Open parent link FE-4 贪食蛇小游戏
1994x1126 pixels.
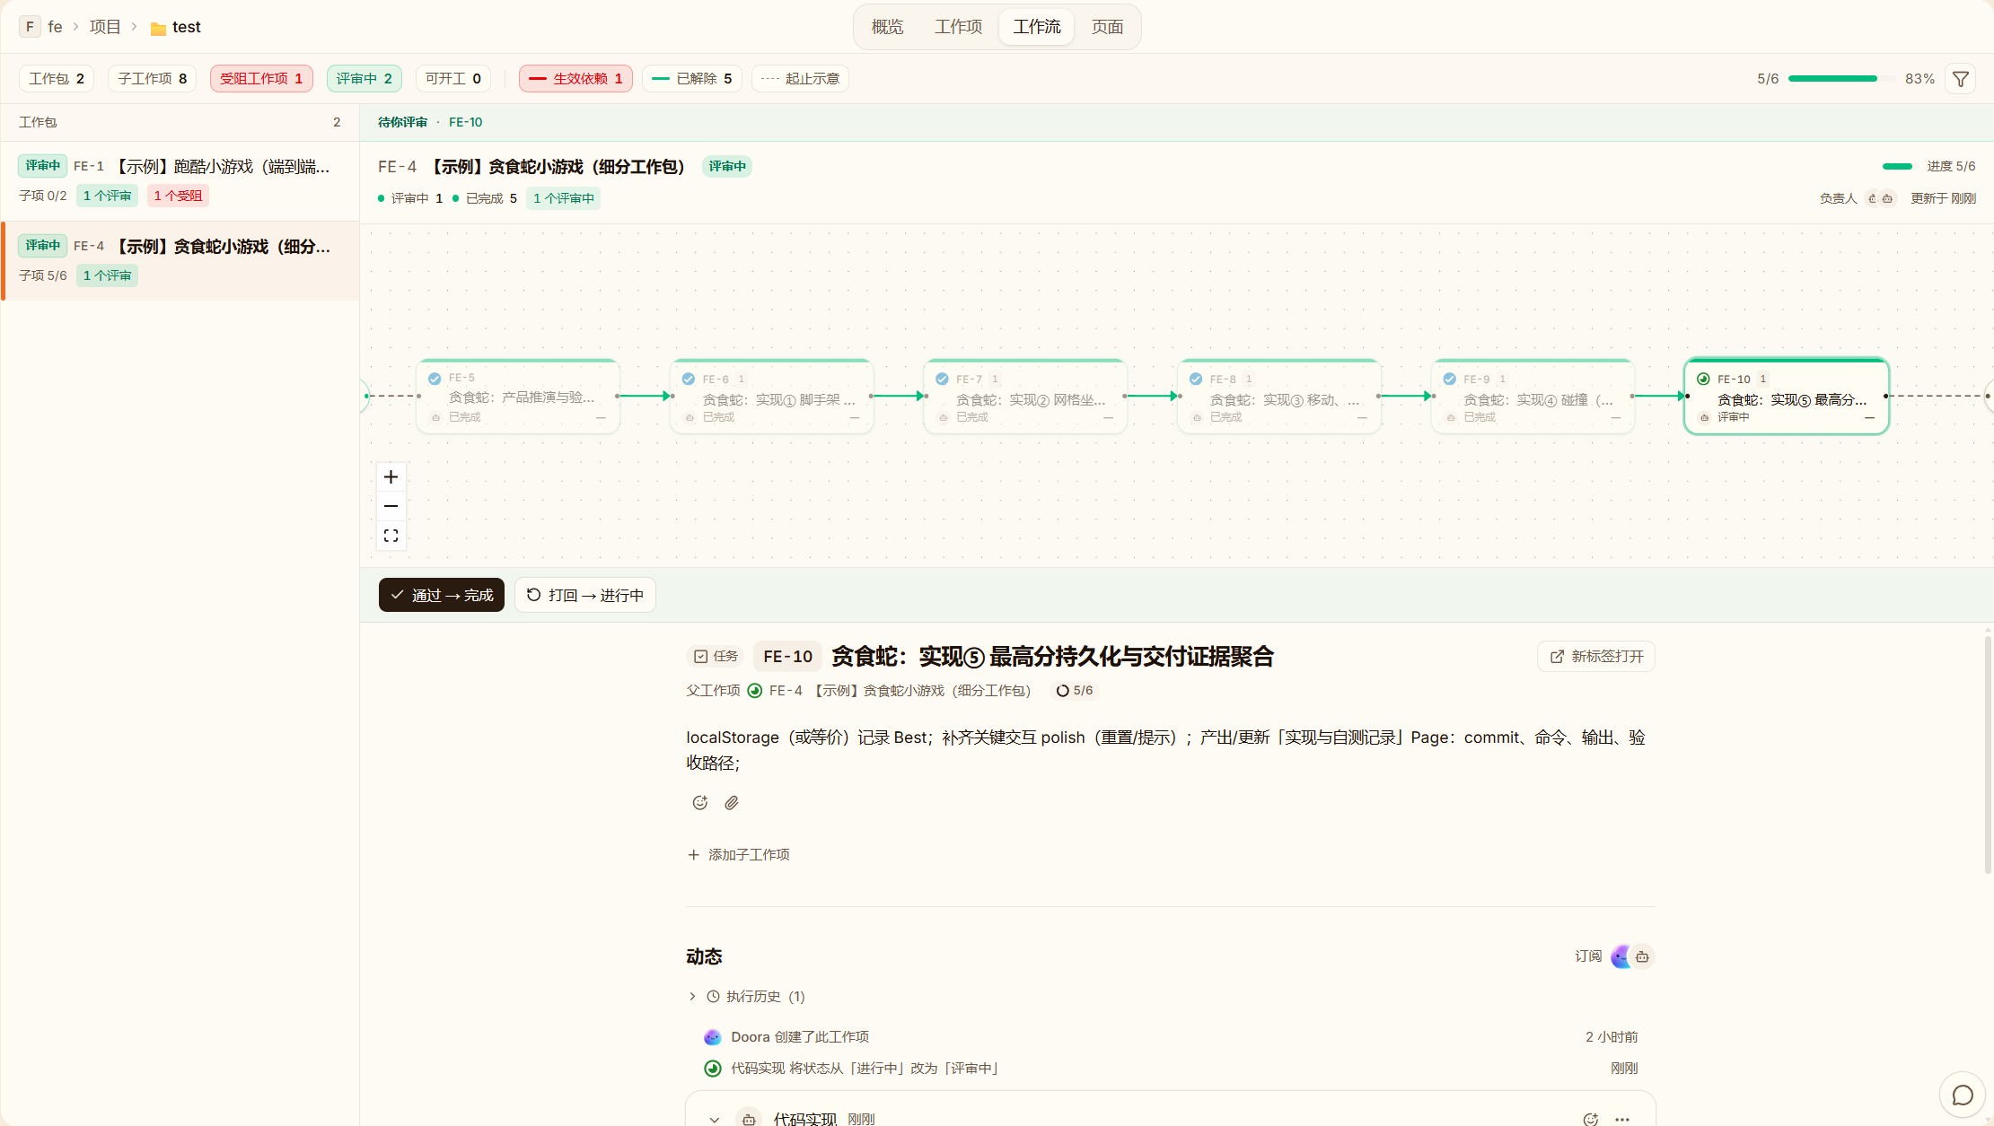[x=900, y=690]
